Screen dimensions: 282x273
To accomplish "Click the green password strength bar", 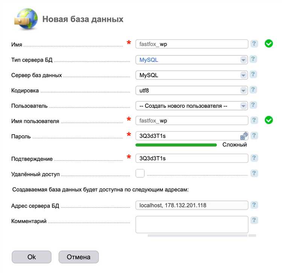I will point(176,144).
